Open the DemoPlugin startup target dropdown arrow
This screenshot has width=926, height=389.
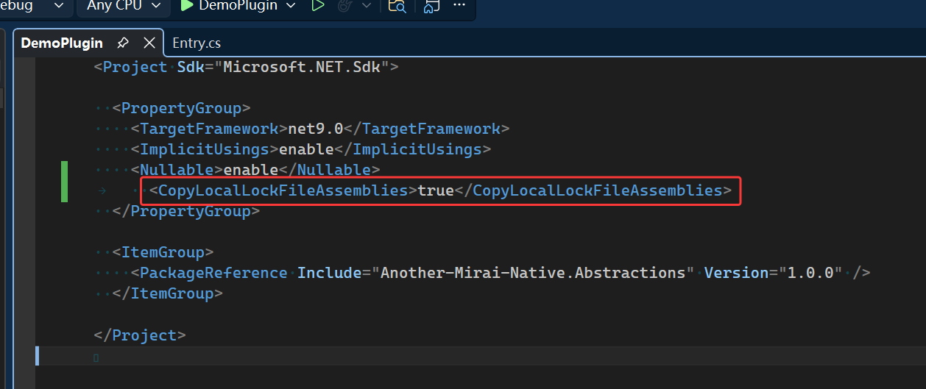290,6
